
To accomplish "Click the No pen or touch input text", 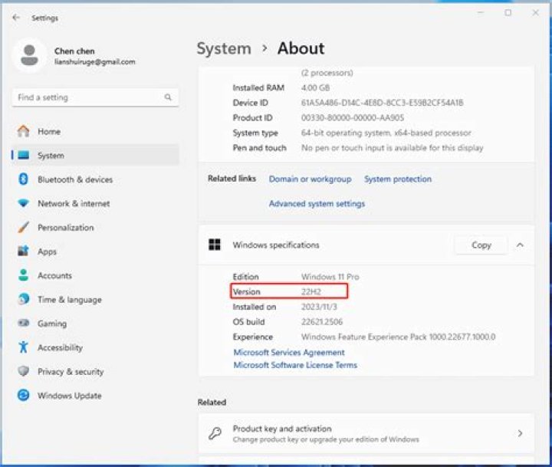I will (393, 148).
